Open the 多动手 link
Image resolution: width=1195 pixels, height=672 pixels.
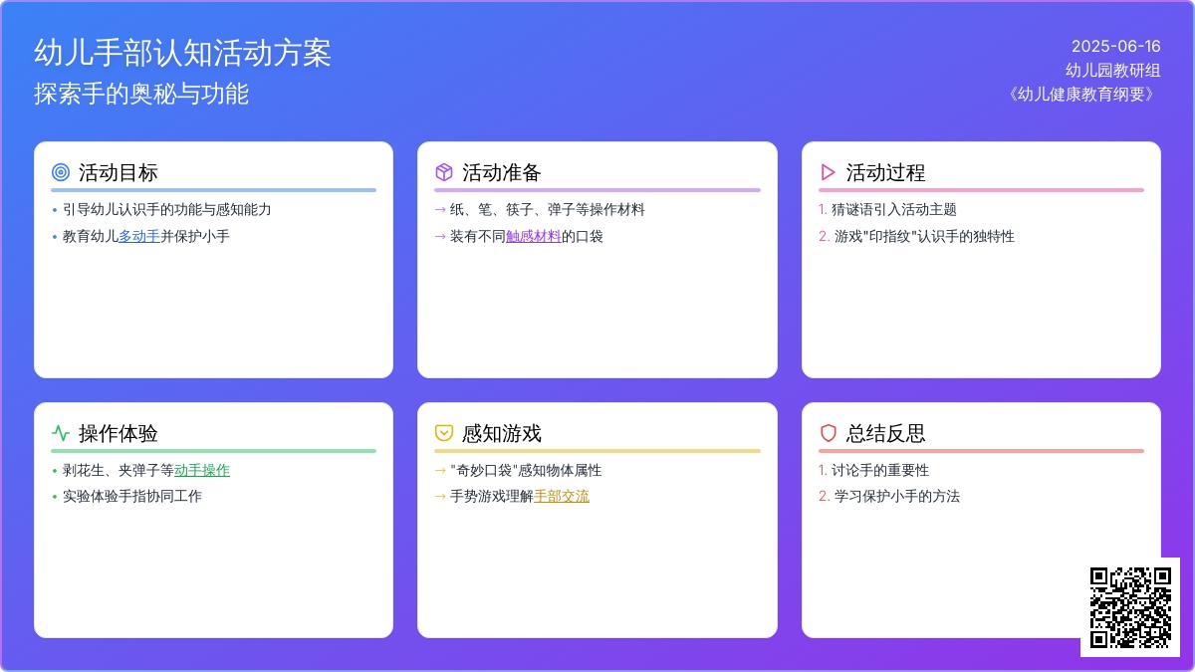pyautogui.click(x=139, y=236)
